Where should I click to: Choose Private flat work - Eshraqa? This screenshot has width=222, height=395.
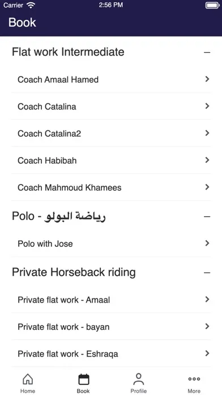click(111, 354)
